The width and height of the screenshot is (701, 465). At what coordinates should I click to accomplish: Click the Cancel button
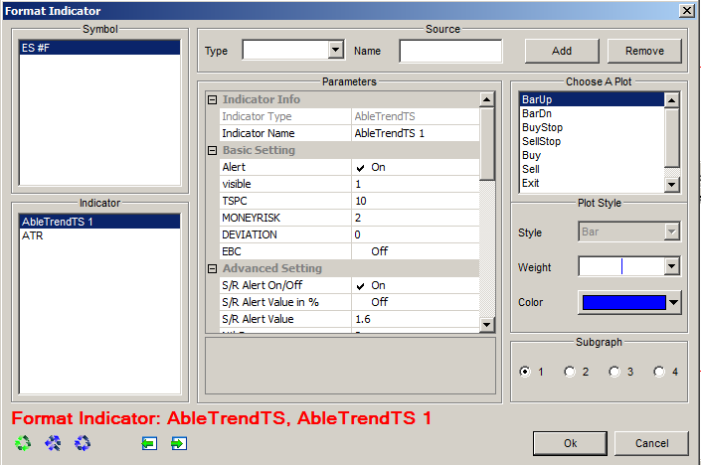pos(652,443)
